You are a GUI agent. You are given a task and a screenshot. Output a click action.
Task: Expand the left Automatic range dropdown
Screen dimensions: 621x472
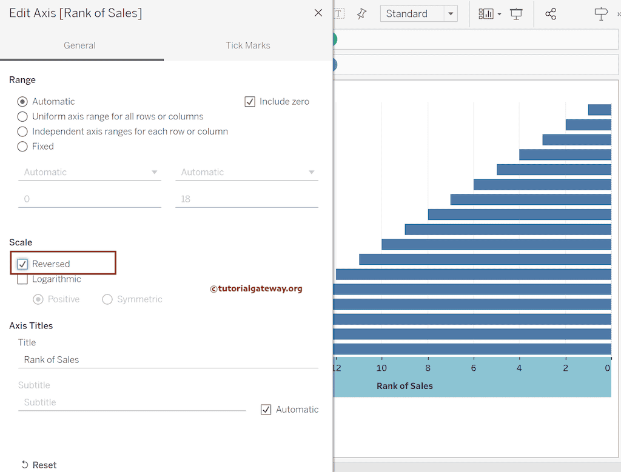coord(90,173)
